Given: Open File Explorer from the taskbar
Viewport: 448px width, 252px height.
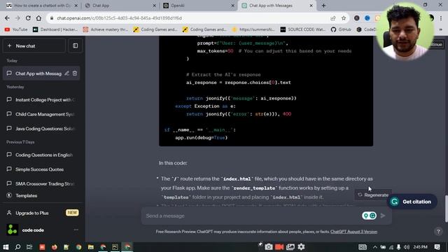Looking at the screenshot, I should [x=91, y=247].
